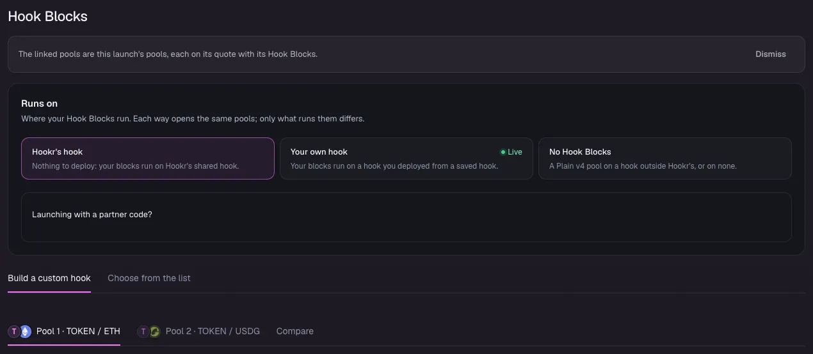
Task: Select the Your own hook option
Action: click(x=406, y=158)
